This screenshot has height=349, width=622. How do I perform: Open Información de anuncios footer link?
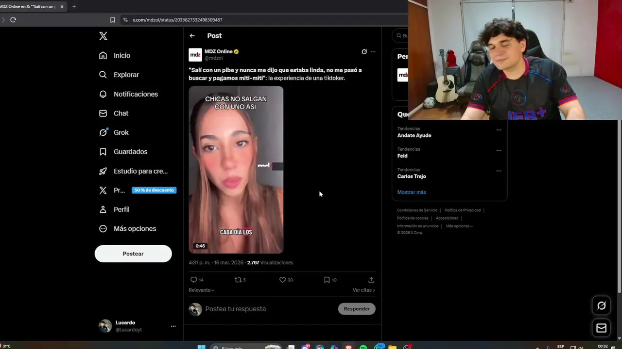point(417,226)
